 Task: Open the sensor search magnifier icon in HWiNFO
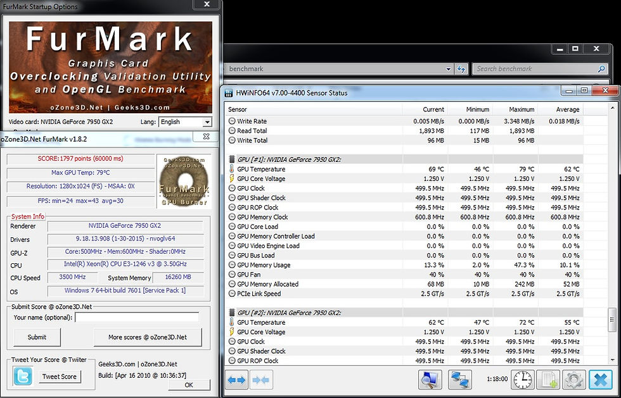pos(430,380)
